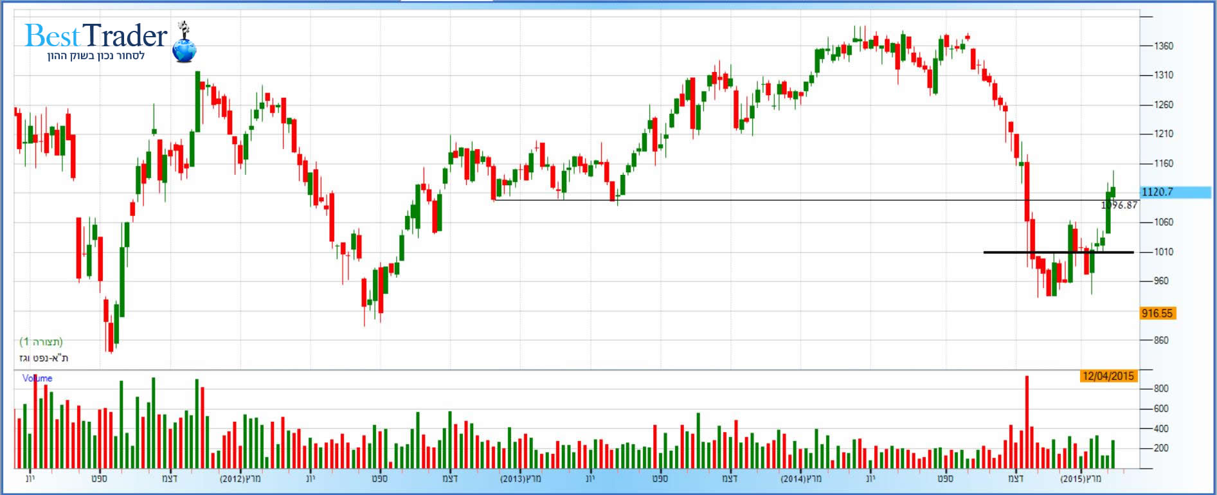Click the 800 volume axis label
The width and height of the screenshot is (1217, 495).
[x=1161, y=388]
